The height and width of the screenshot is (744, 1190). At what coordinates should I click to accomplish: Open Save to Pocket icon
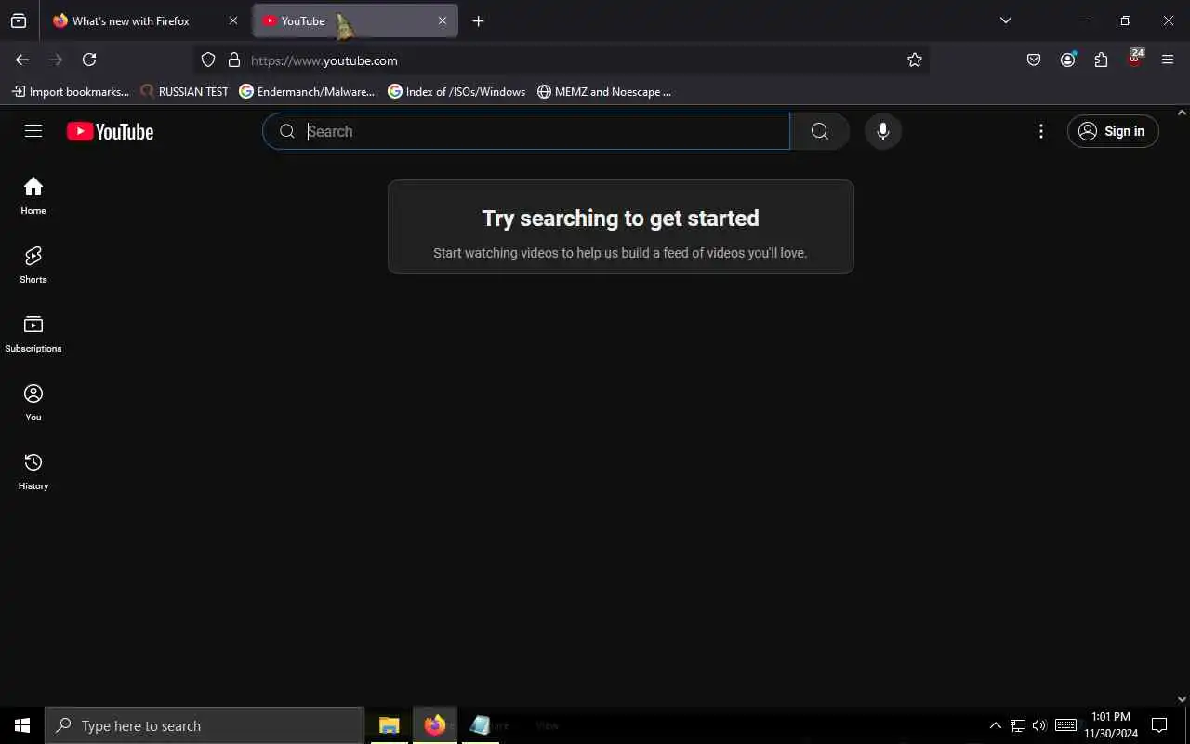coord(1034,60)
